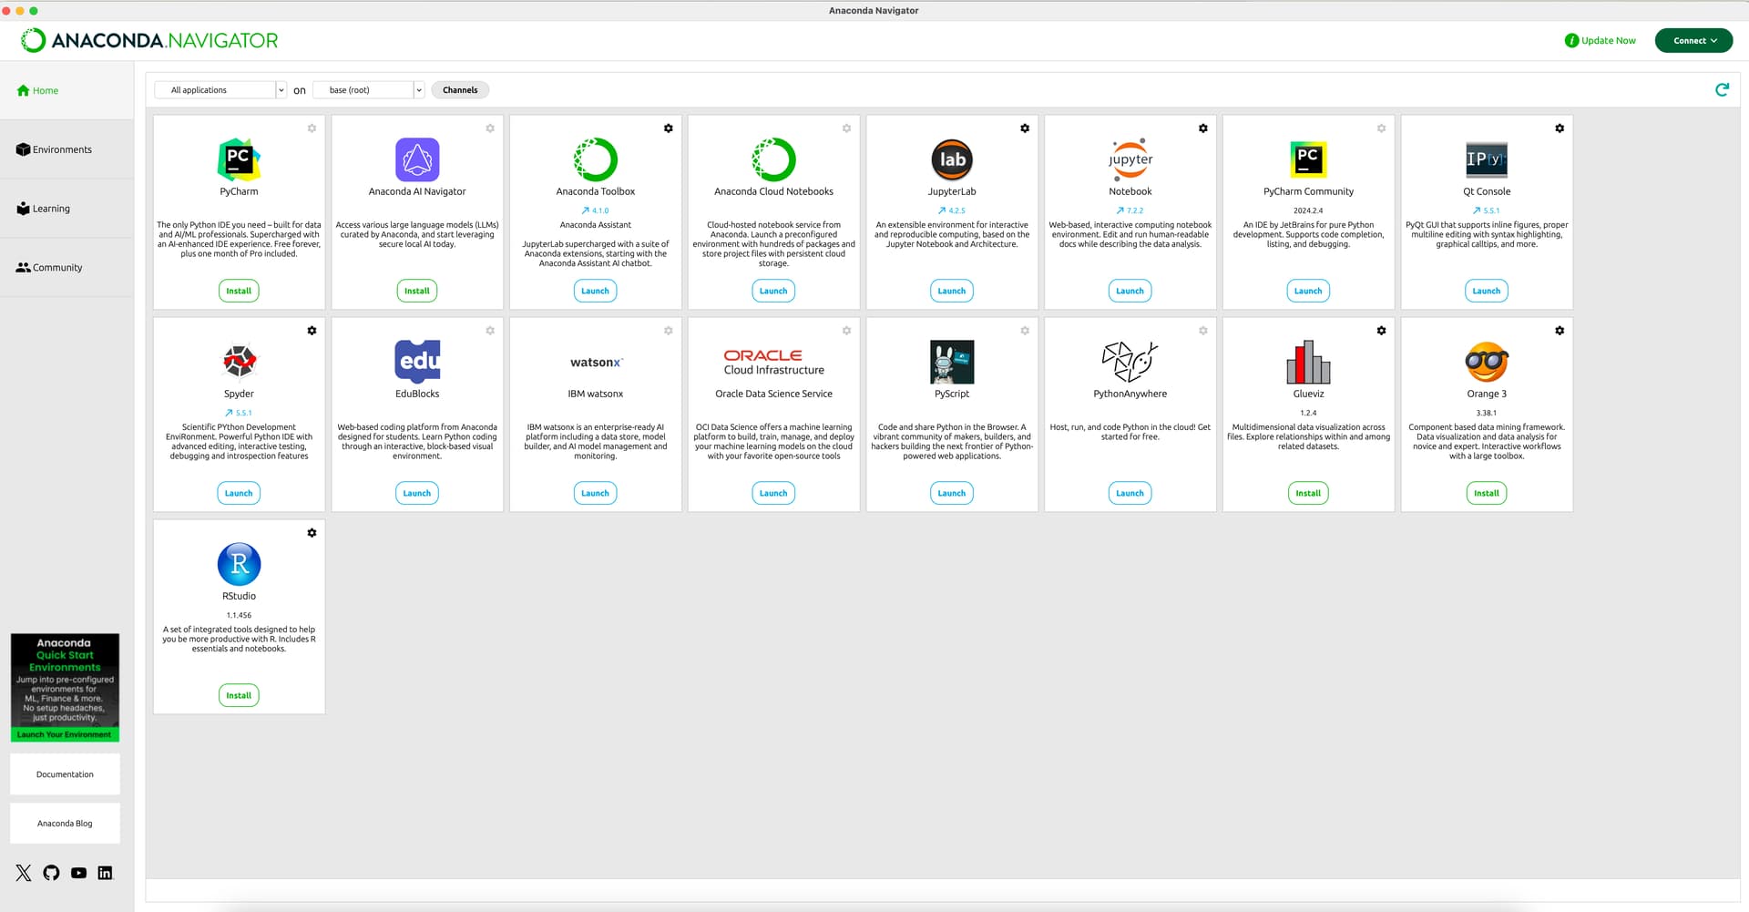The width and height of the screenshot is (1749, 912).
Task: Click the Anaconda Navigator logo
Action: click(149, 40)
